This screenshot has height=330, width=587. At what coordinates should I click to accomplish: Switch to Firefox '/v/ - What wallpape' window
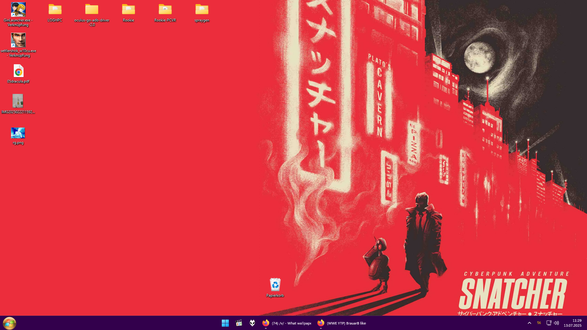click(x=287, y=323)
